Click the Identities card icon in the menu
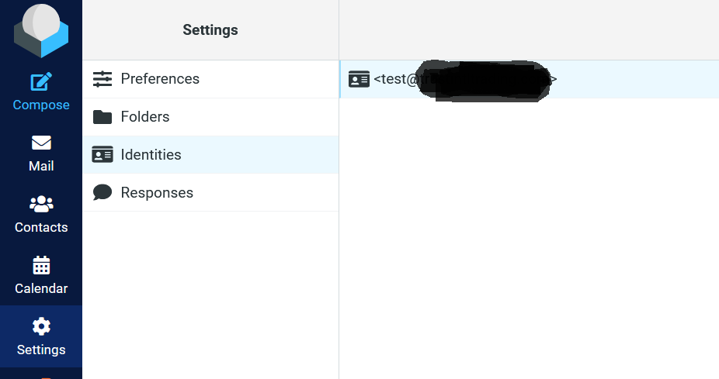The height and width of the screenshot is (379, 719). (x=102, y=155)
